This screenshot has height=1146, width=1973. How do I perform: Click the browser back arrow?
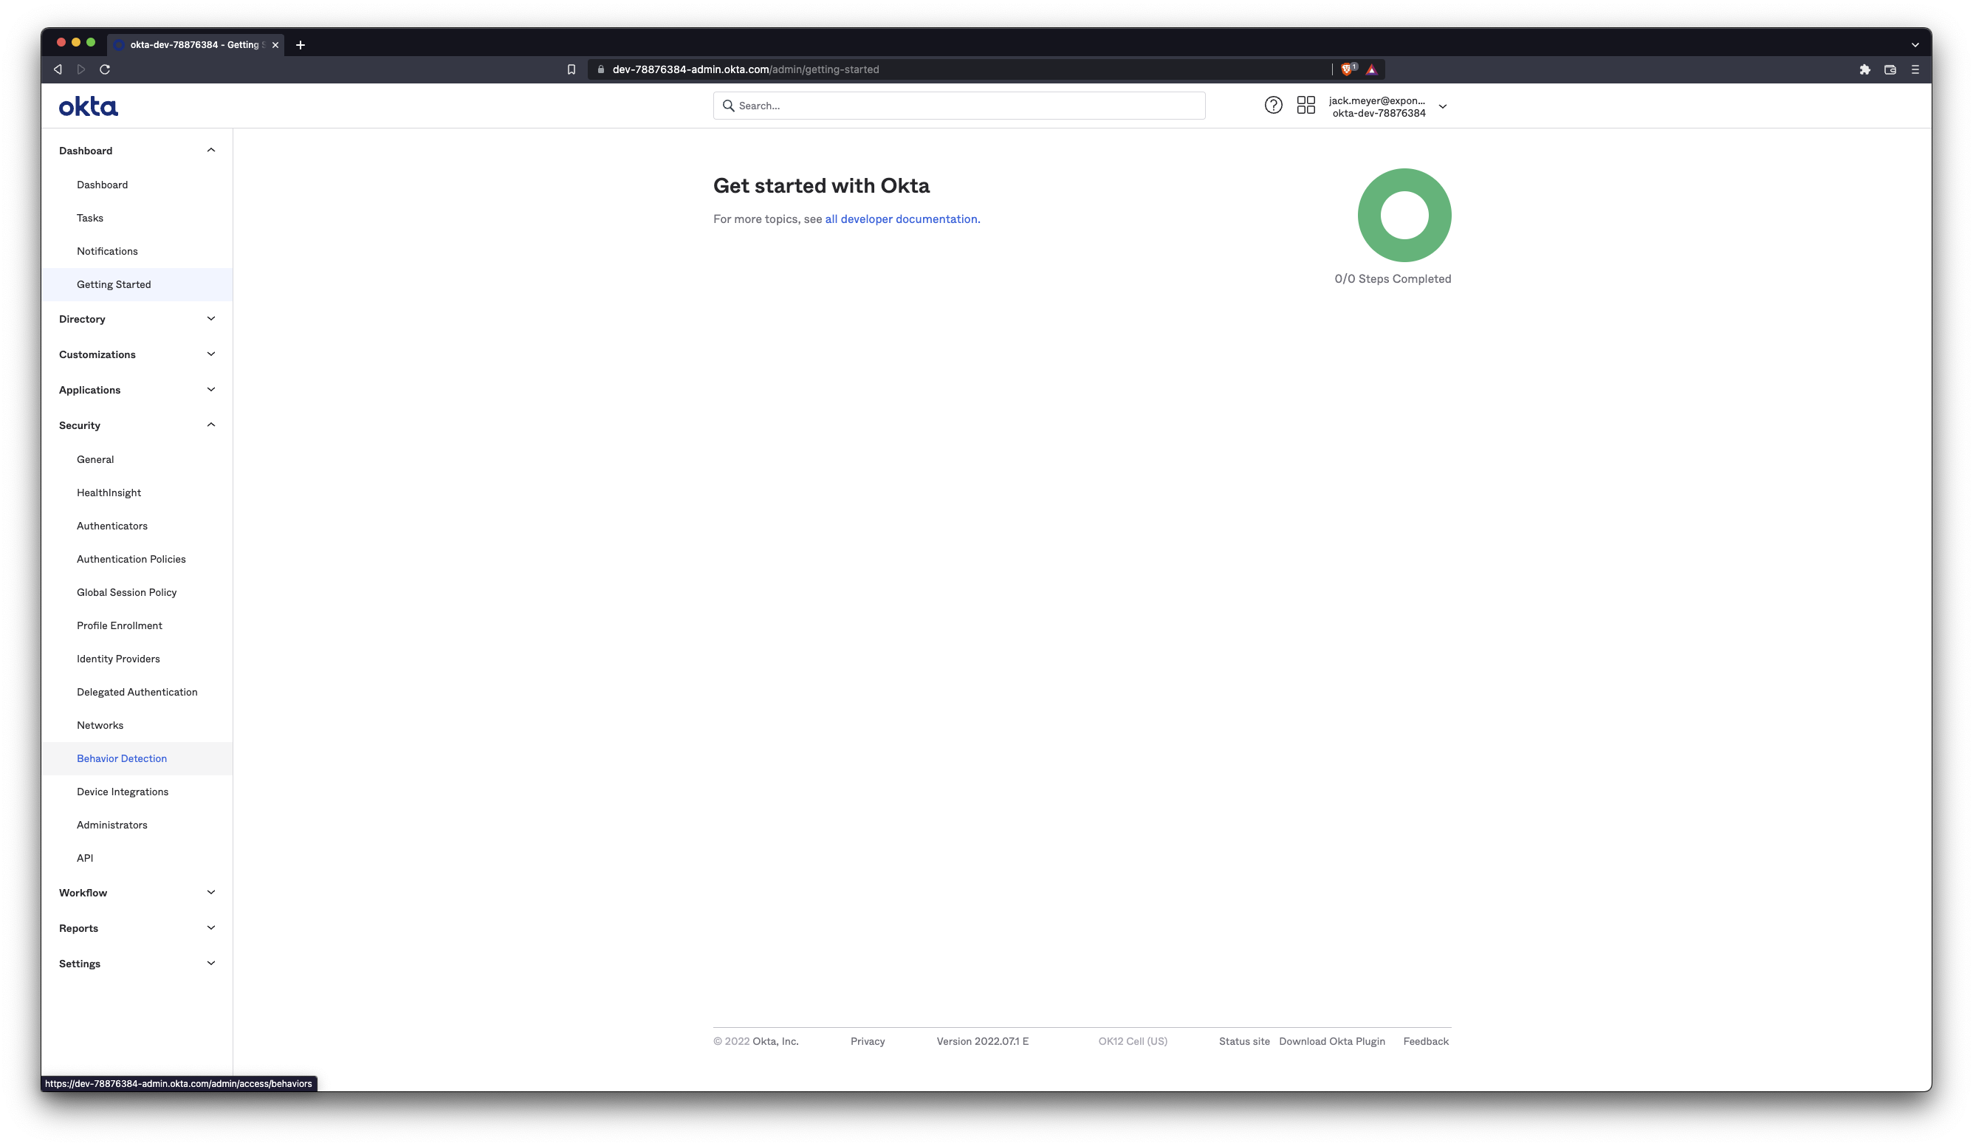[x=58, y=69]
